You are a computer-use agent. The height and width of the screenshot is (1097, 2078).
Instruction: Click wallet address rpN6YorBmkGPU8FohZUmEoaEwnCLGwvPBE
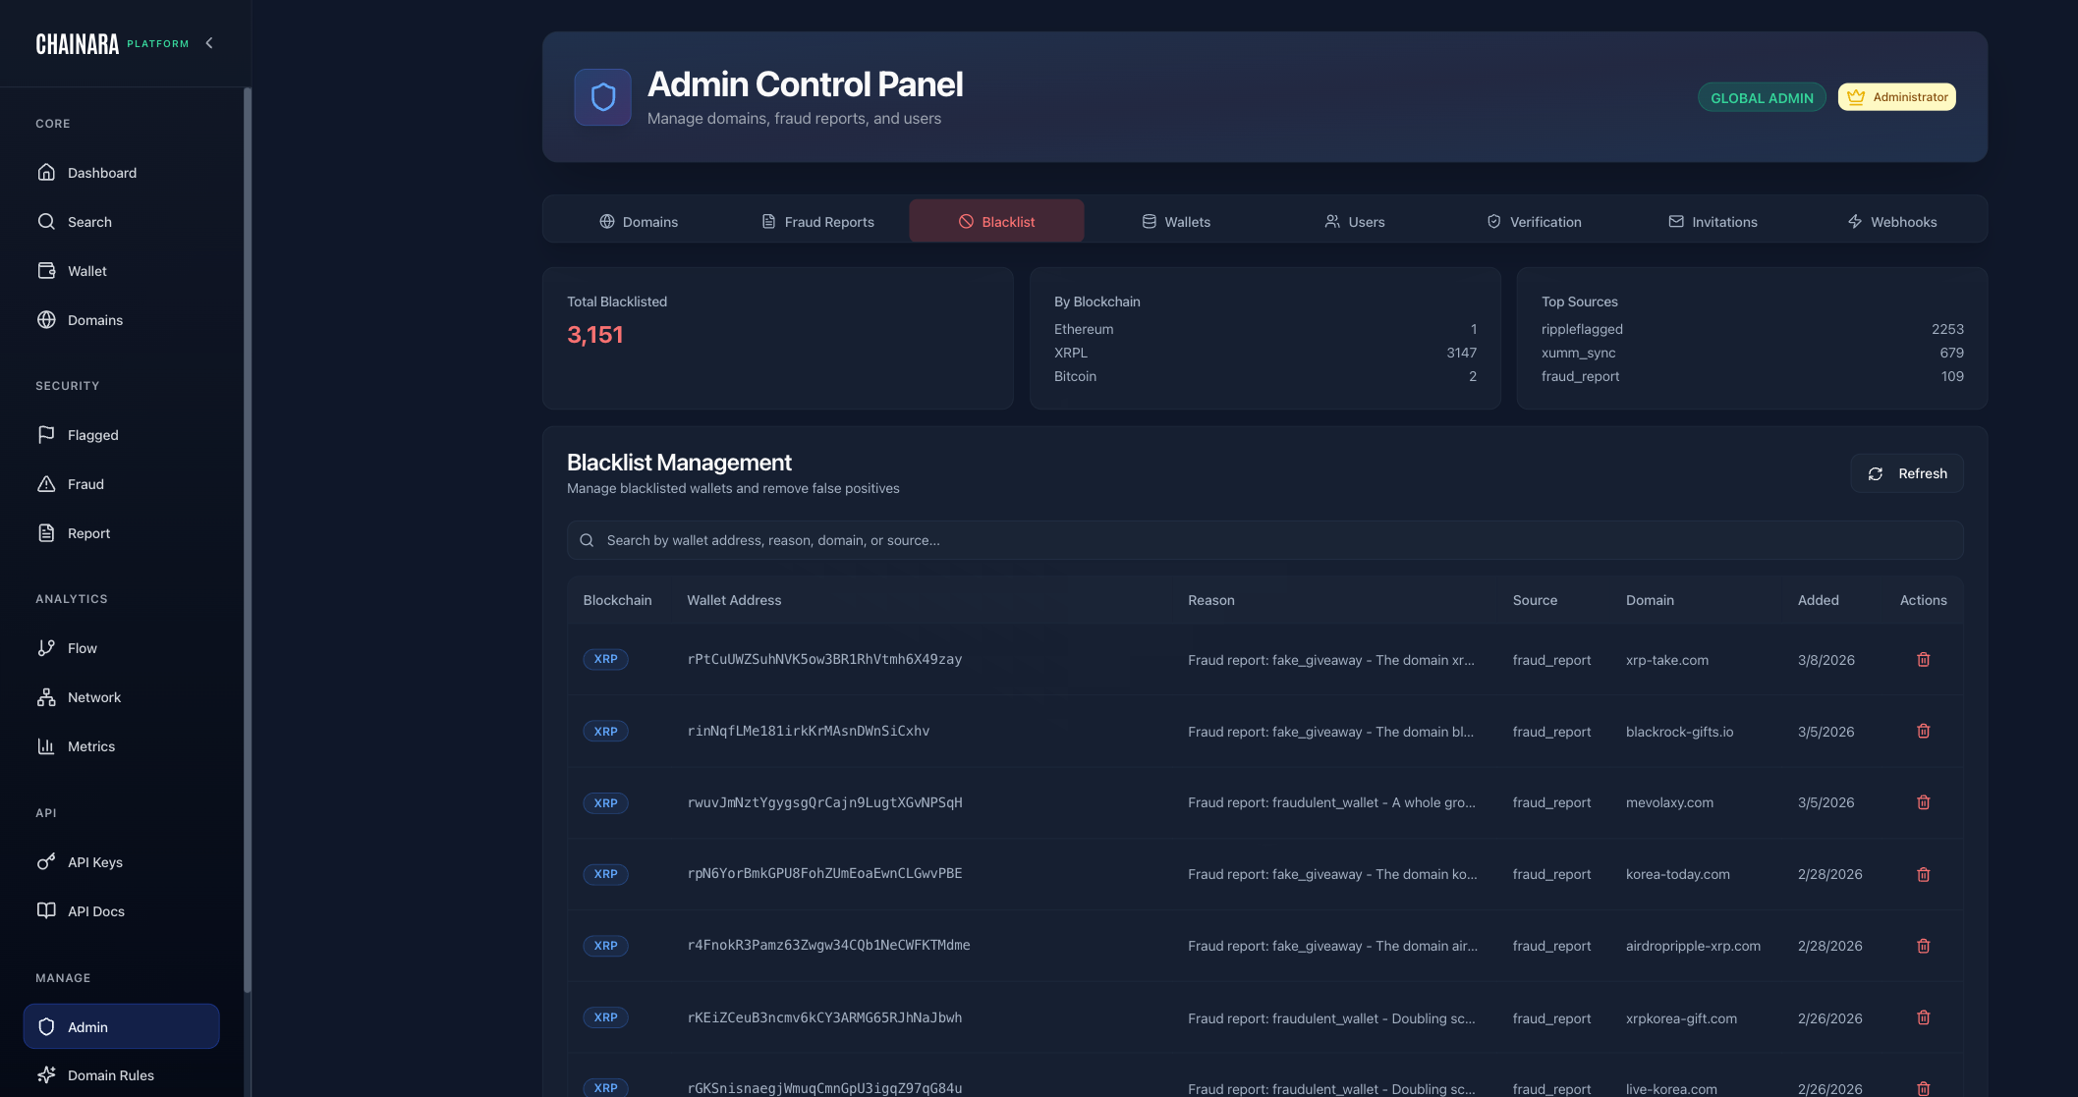pos(824,873)
